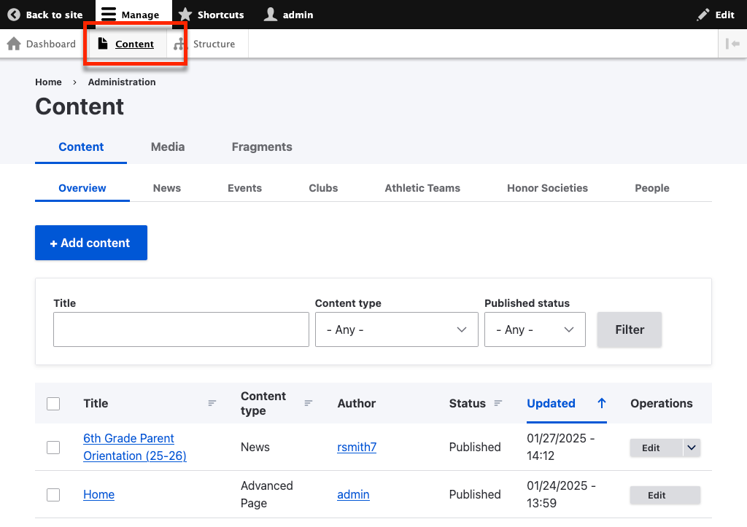747x527 pixels.
Task: Open Dashboard via house icon
Action: click(x=14, y=44)
